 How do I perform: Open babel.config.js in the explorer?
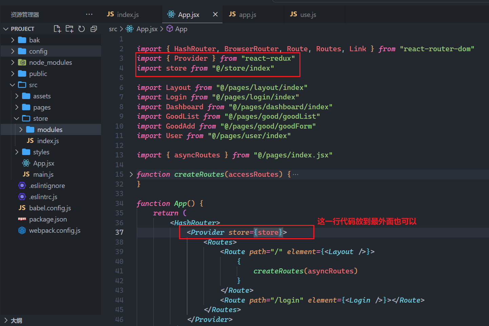51,208
